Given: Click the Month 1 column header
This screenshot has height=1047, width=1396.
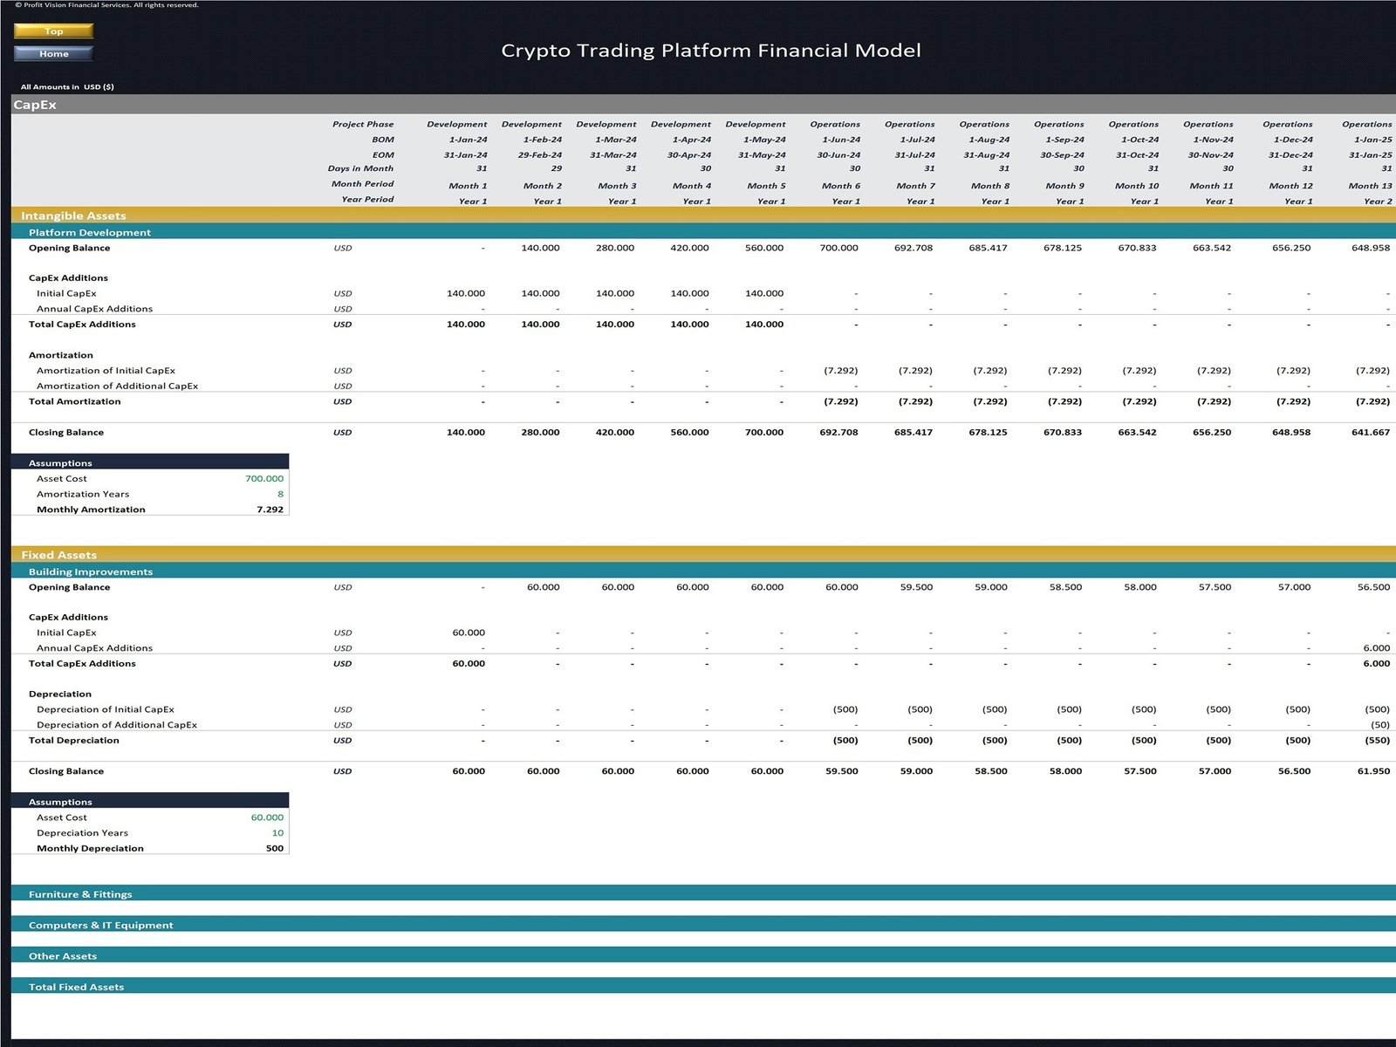Looking at the screenshot, I should 468,186.
